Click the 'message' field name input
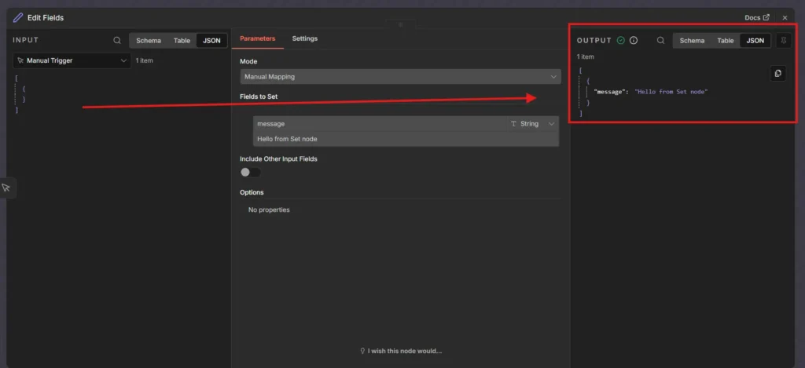The height and width of the screenshot is (368, 805). coord(380,123)
